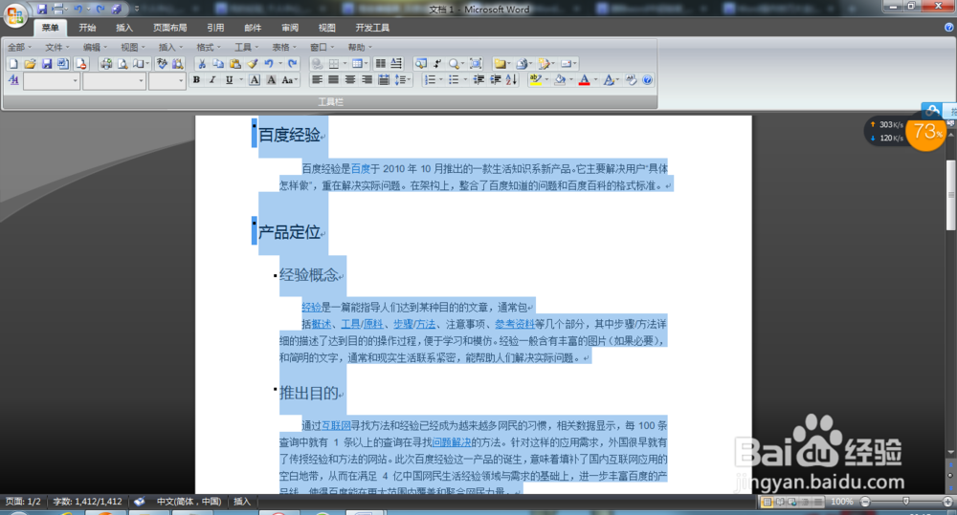Open the 表格 dropdown menu
957x515 pixels.
pyautogui.click(x=284, y=47)
